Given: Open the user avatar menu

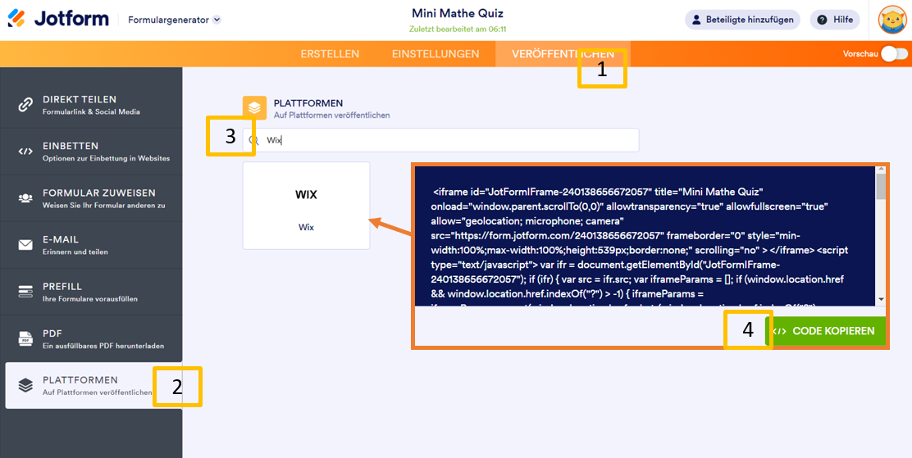Looking at the screenshot, I should pyautogui.click(x=892, y=20).
